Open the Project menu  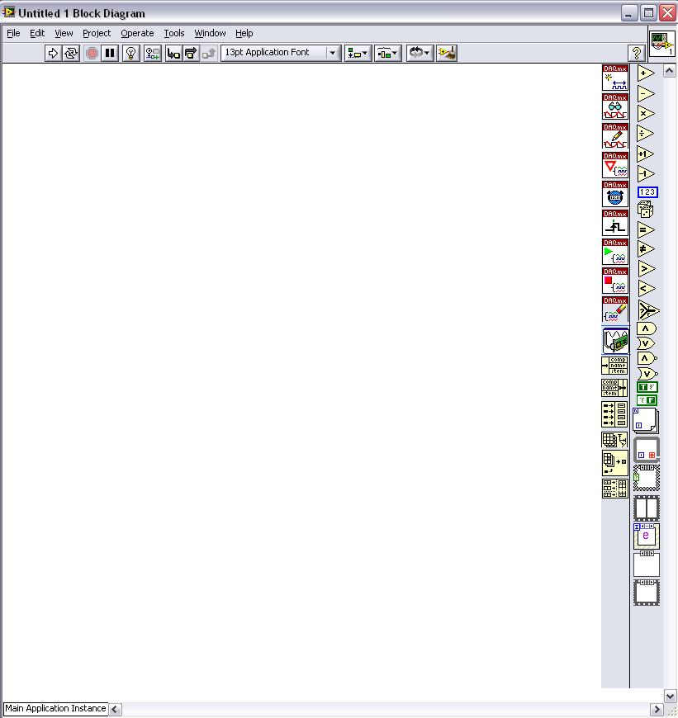97,33
